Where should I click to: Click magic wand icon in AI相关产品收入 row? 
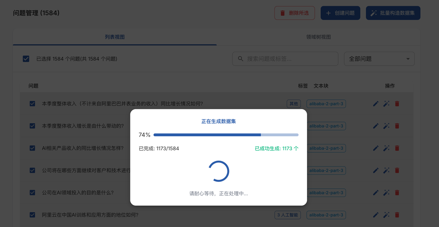point(387,148)
